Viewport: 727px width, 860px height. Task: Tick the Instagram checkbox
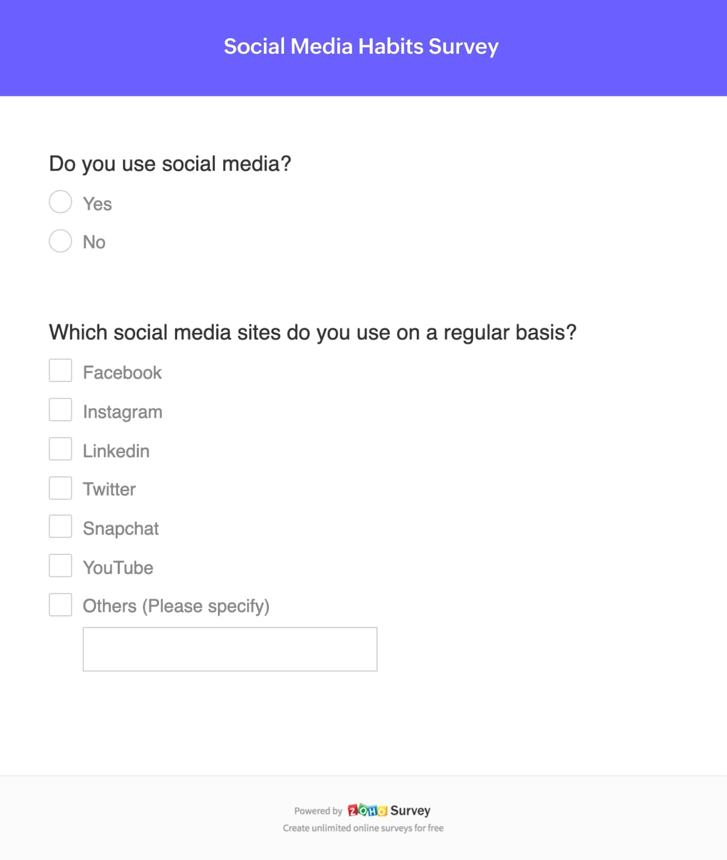pos(60,410)
